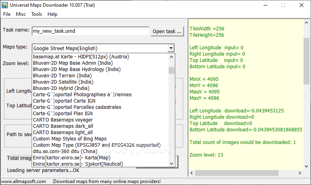Select Bhuvan-2D Hybrid (India)

pyautogui.click(x=100, y=88)
